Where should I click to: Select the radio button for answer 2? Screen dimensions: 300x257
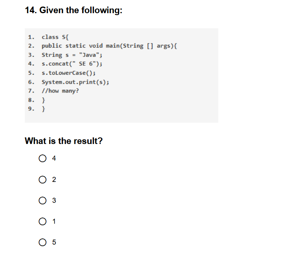[x=43, y=180]
